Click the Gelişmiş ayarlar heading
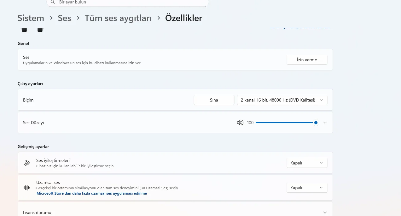The image size is (401, 216). (x=33, y=147)
